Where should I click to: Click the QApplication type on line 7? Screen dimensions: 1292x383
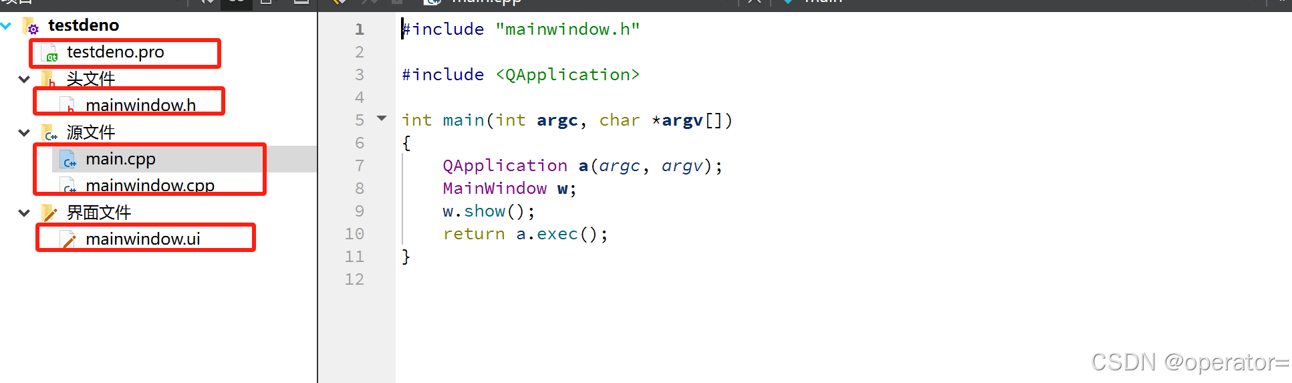[x=505, y=166]
